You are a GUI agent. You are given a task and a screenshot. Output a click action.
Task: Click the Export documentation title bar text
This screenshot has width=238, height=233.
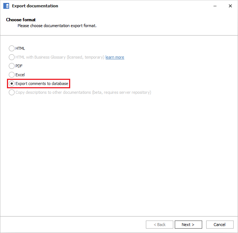(x=35, y=6)
